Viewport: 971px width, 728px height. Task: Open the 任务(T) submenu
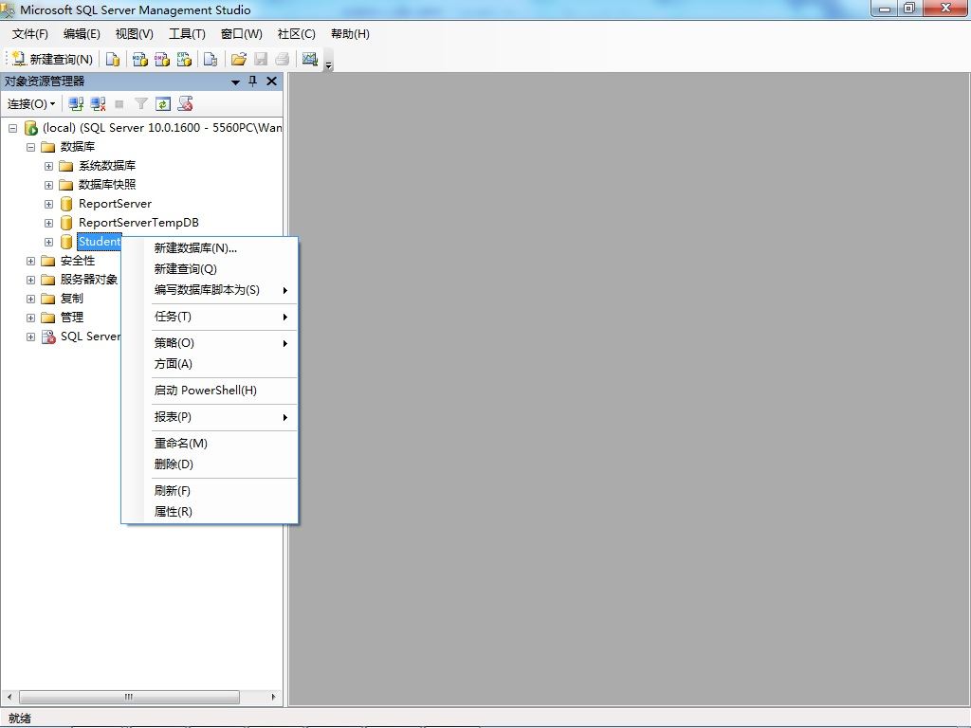(211, 317)
